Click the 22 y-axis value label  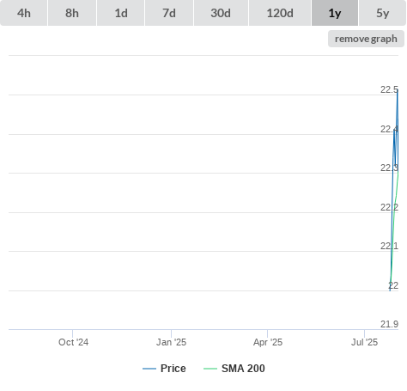click(393, 285)
